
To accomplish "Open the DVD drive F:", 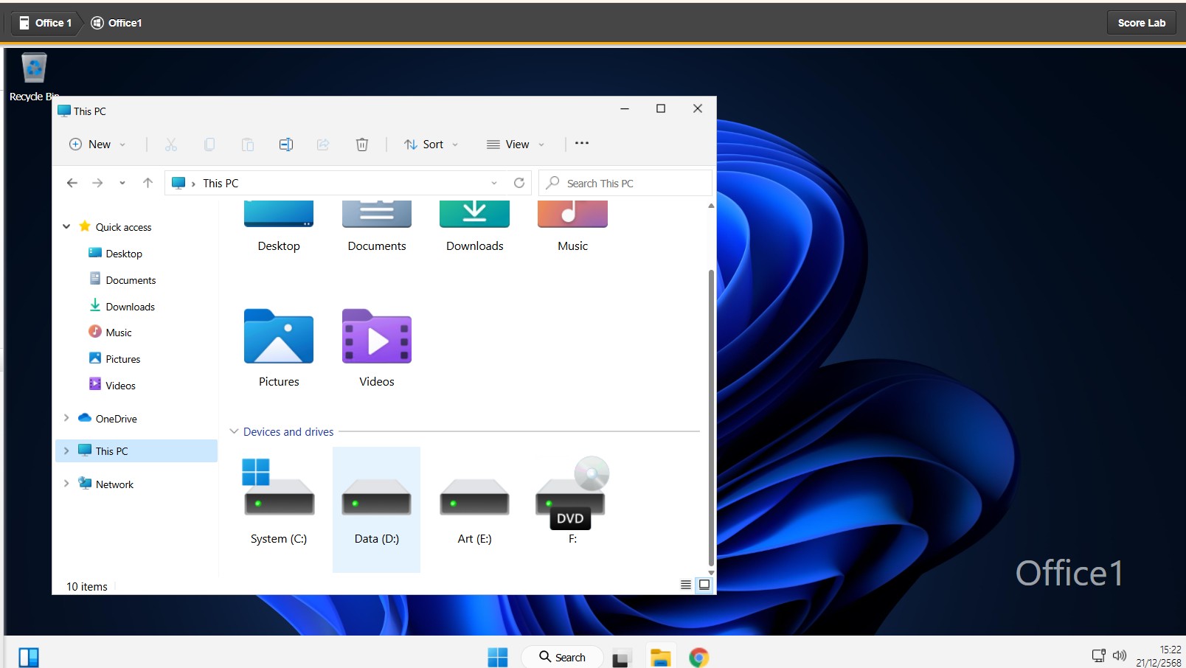I will click(x=572, y=500).
